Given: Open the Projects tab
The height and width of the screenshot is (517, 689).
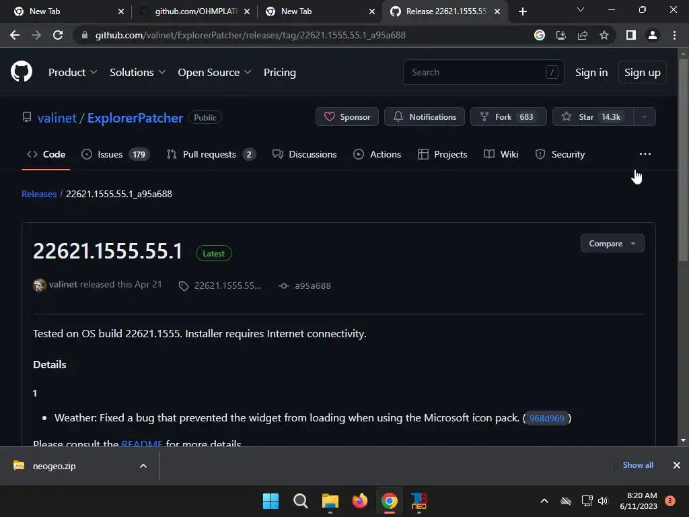Looking at the screenshot, I should (443, 154).
